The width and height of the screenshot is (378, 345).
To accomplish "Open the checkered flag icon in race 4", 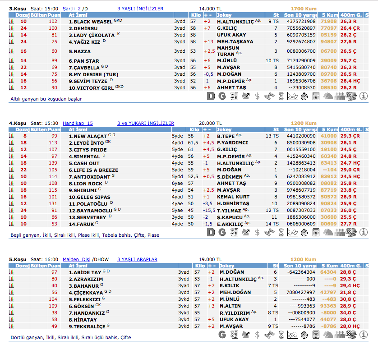I will click(351, 232).
